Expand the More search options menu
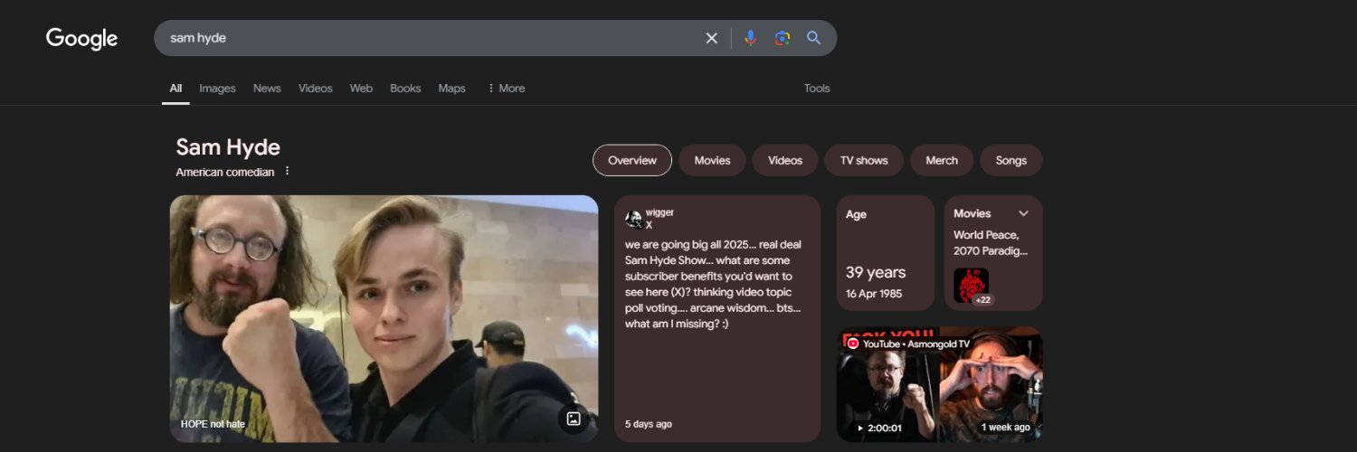The width and height of the screenshot is (1357, 452). click(x=506, y=89)
